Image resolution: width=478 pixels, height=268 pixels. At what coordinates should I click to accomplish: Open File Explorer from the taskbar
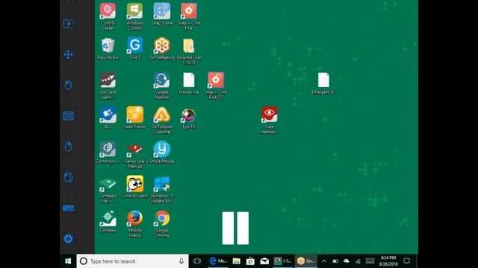pyautogui.click(x=236, y=261)
